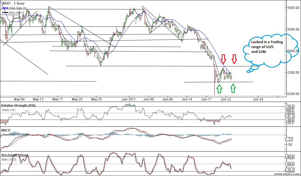Click the Relative Strength (RSI) panel title

[18, 105]
